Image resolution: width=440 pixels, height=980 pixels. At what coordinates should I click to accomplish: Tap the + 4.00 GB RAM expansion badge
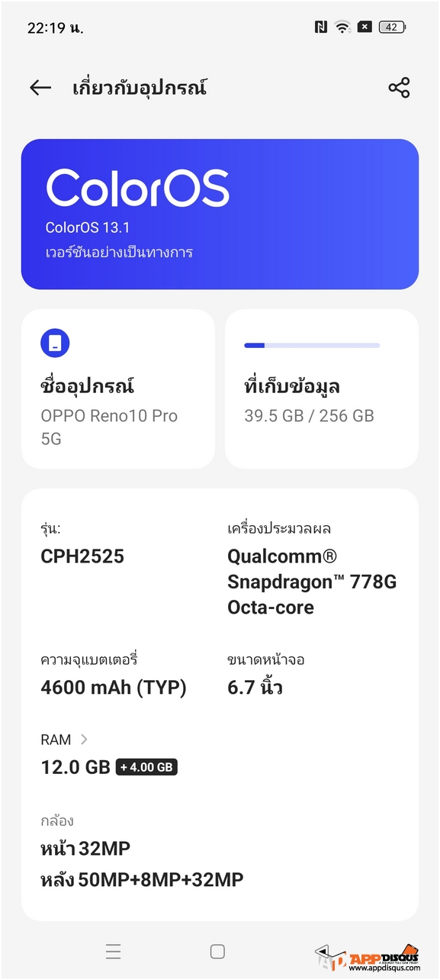[x=146, y=767]
